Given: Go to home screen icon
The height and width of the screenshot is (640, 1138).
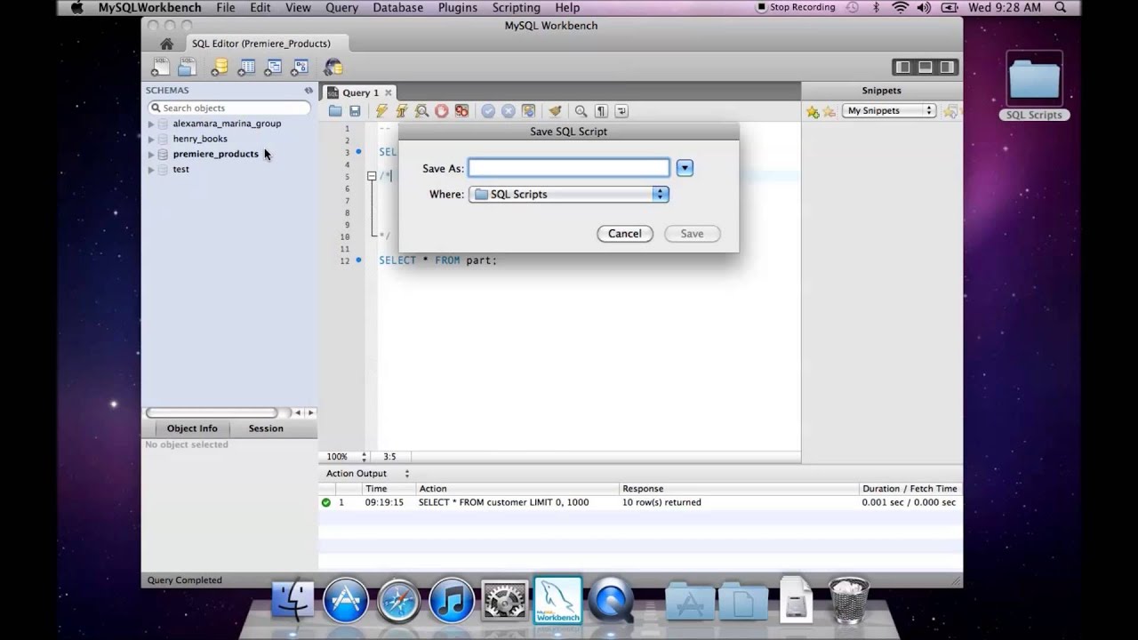Looking at the screenshot, I should (x=166, y=44).
